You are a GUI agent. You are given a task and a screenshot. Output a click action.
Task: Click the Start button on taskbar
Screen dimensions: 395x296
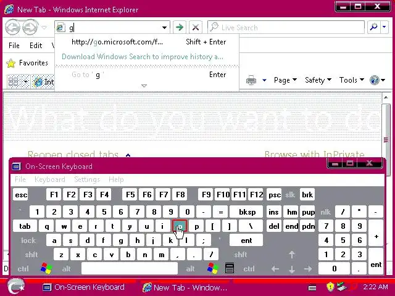[x=16, y=287]
